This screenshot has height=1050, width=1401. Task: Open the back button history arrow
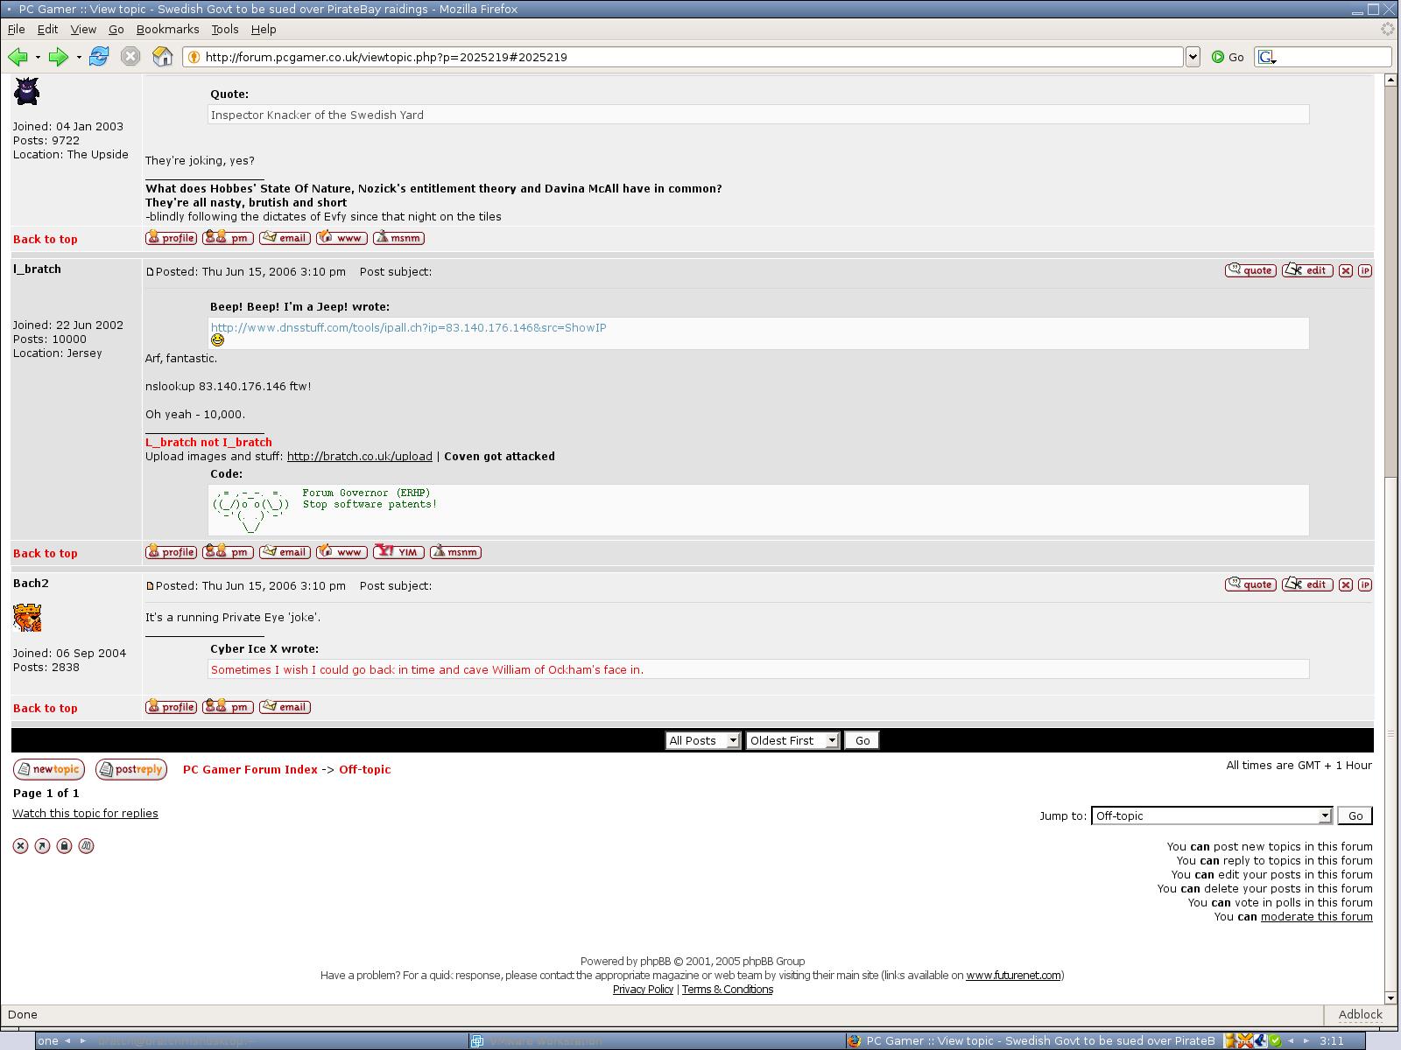pyautogui.click(x=38, y=58)
